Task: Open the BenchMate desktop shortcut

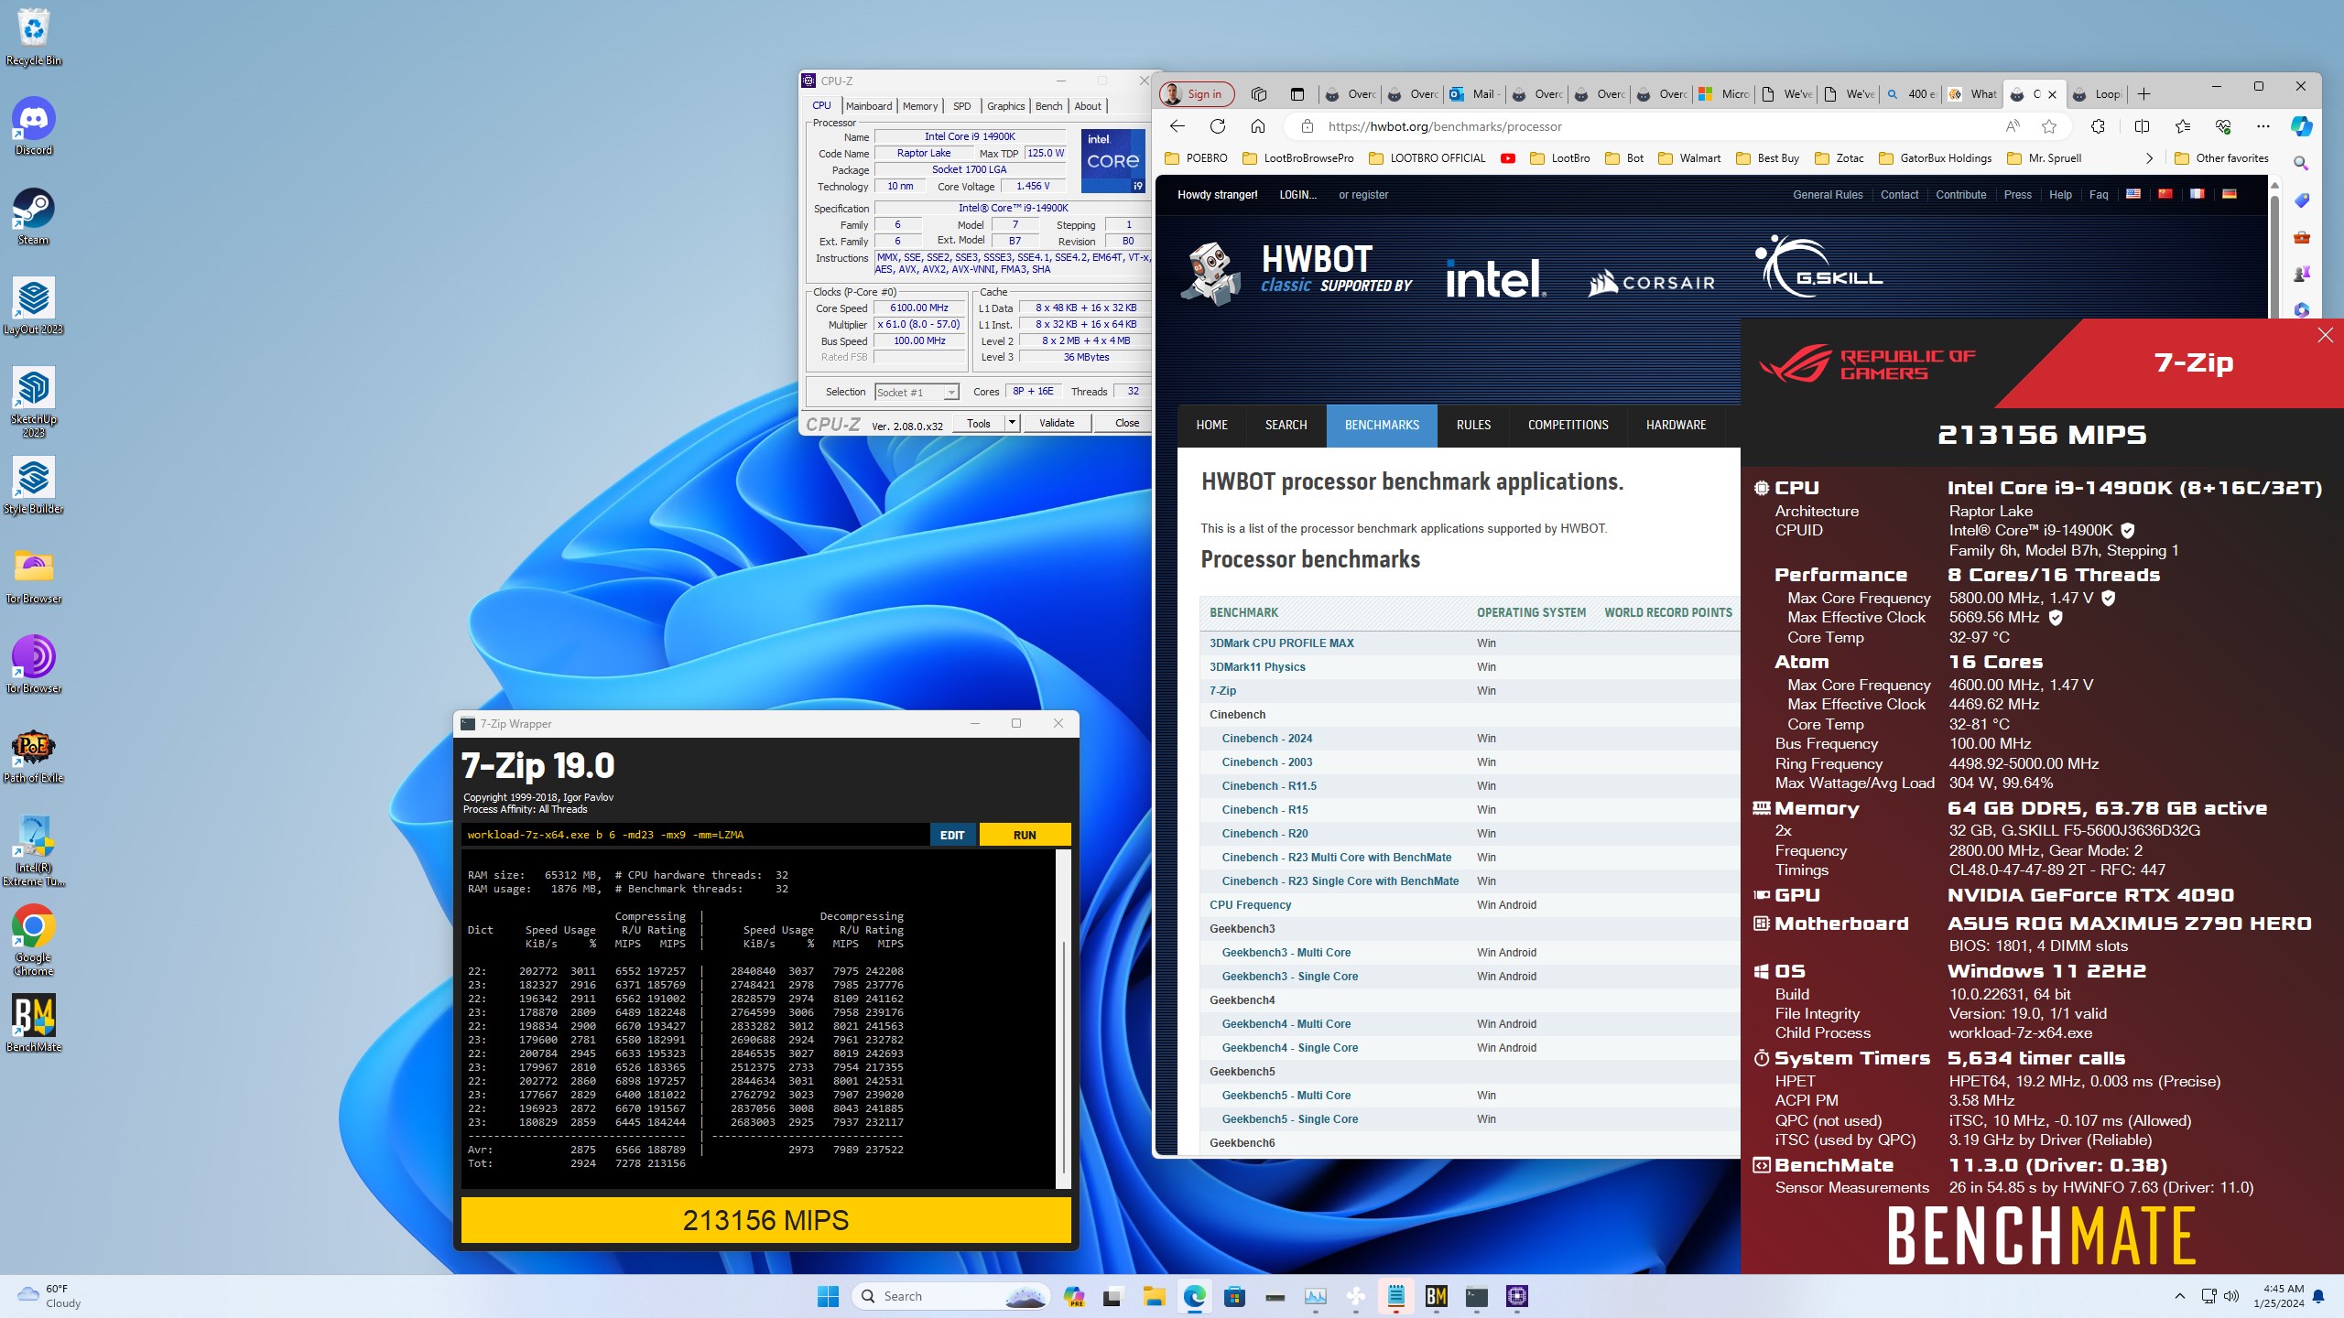Action: pos(34,1023)
